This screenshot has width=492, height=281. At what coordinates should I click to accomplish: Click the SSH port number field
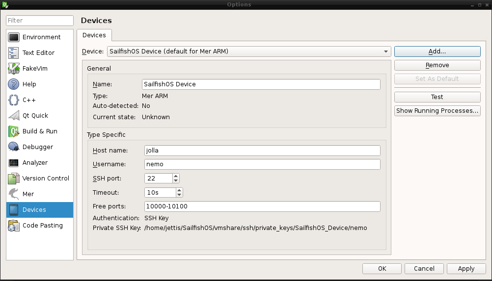(159, 178)
